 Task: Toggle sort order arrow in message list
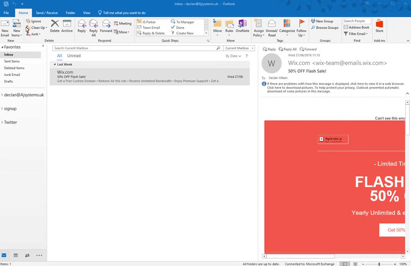(x=247, y=56)
